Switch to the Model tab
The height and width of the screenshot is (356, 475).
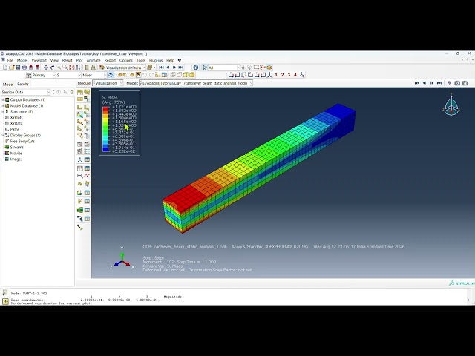pyautogui.click(x=8, y=84)
